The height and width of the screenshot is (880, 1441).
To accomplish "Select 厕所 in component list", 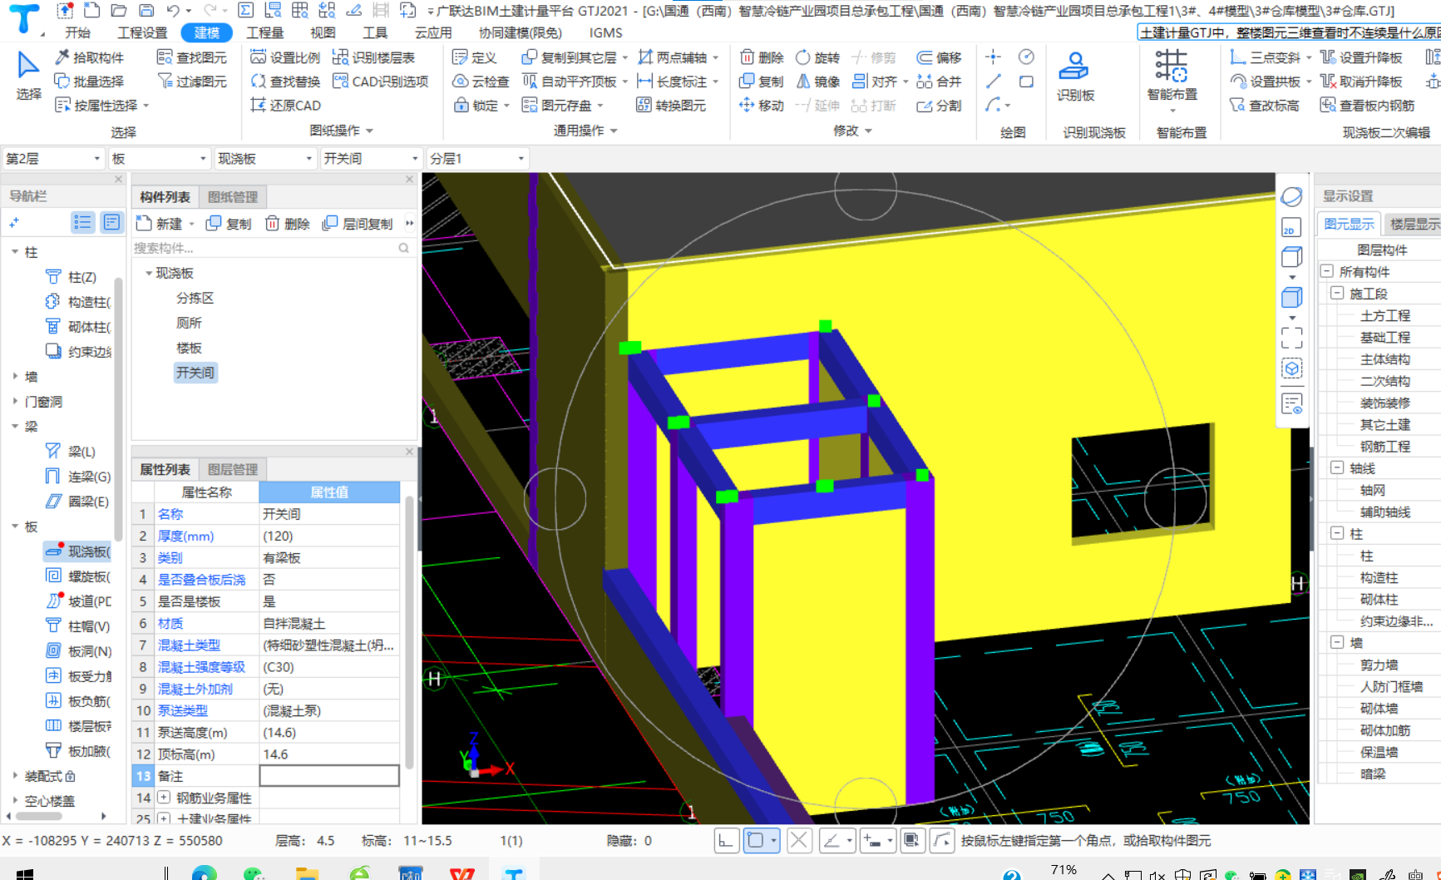I will pos(189,323).
